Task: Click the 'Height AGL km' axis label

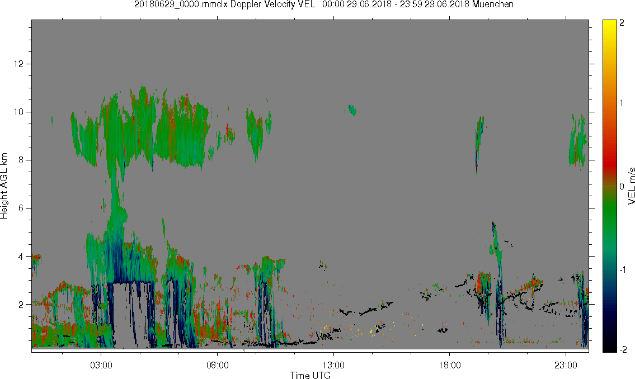Action: (x=4, y=186)
